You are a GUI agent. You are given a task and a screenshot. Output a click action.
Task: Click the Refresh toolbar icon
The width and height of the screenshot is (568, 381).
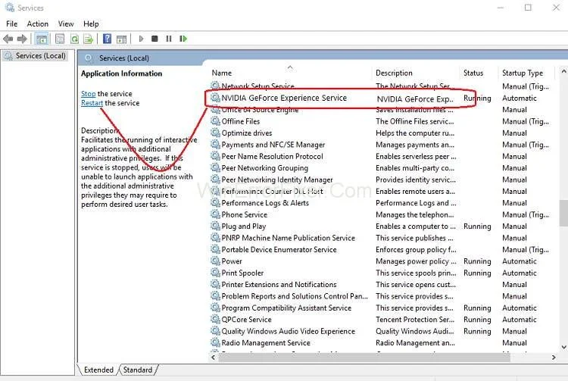click(x=75, y=39)
